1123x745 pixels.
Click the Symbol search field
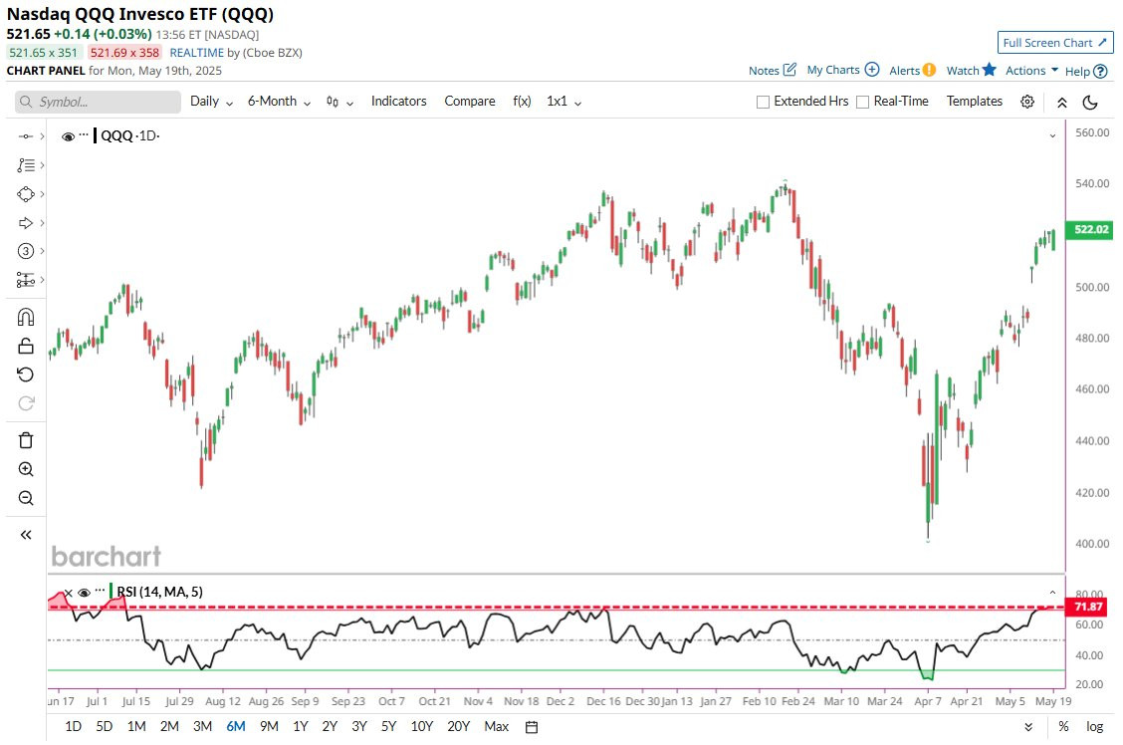tap(99, 102)
